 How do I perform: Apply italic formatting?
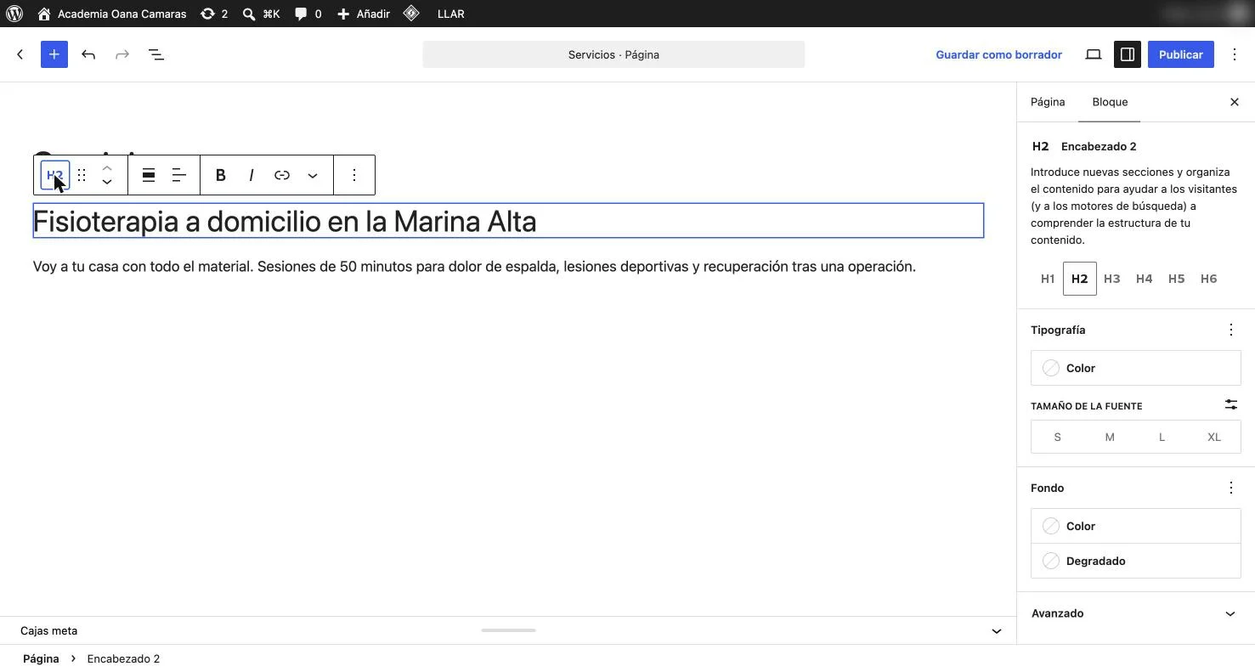252,175
